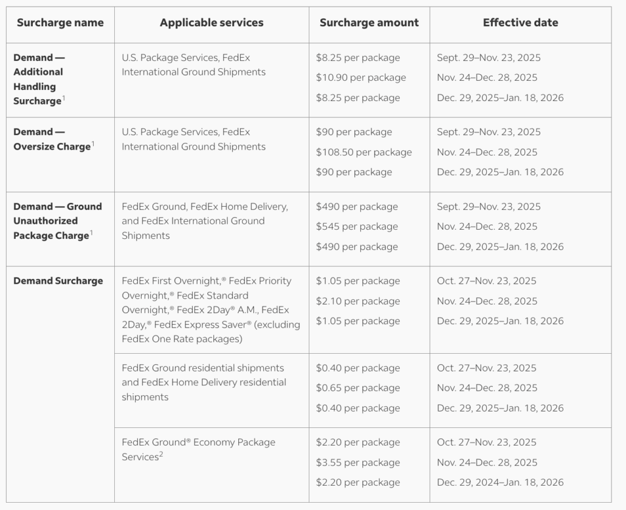The image size is (626, 510).
Task: Click the Surcharge amount column header
Action: [x=369, y=23]
